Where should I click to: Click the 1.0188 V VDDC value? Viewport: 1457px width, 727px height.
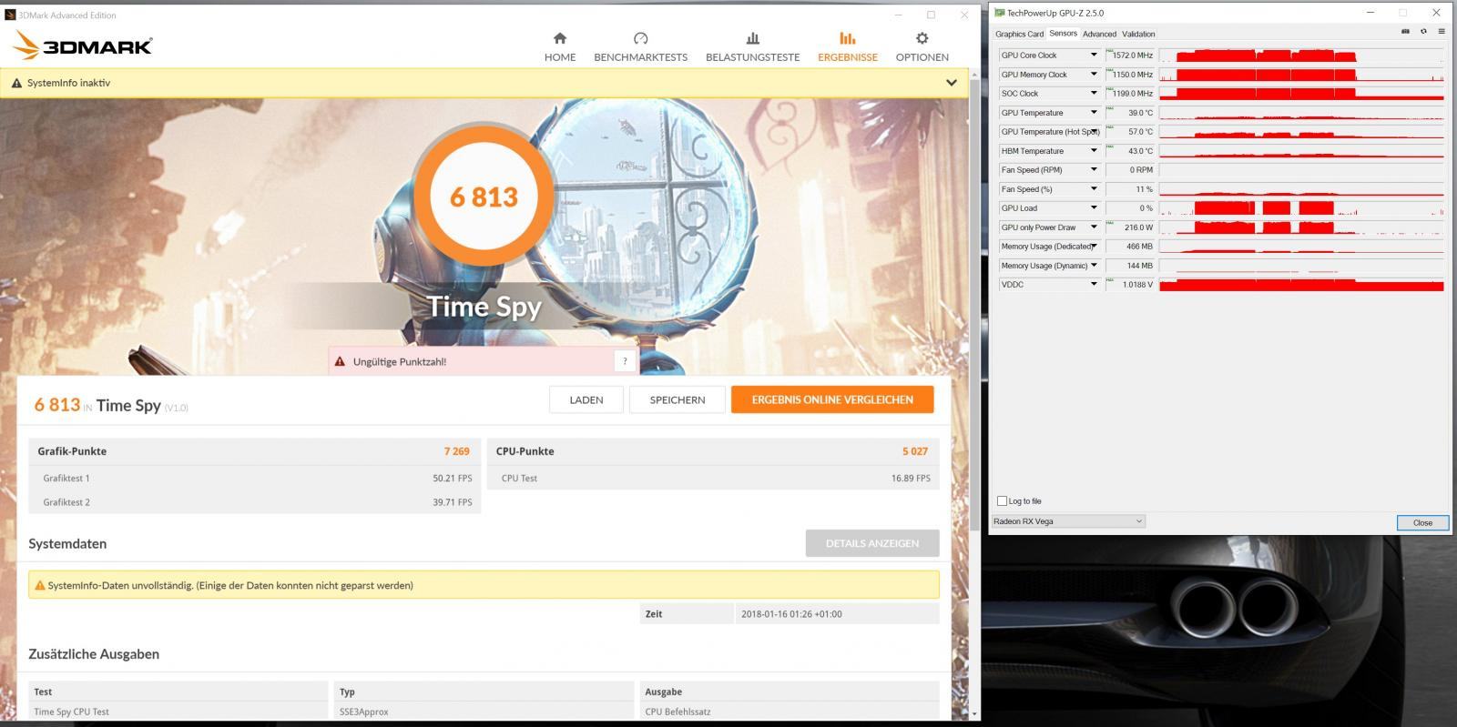[1137, 285]
